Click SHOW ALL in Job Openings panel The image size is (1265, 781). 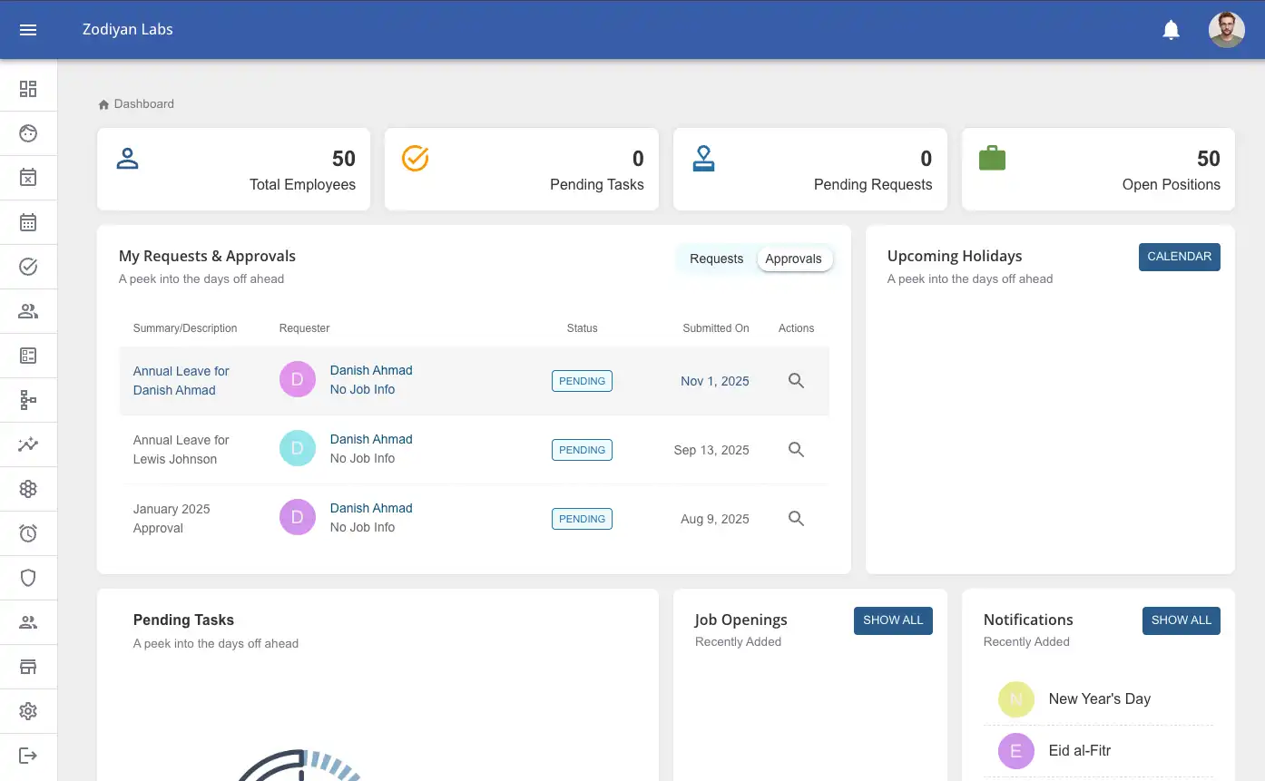[x=893, y=620]
